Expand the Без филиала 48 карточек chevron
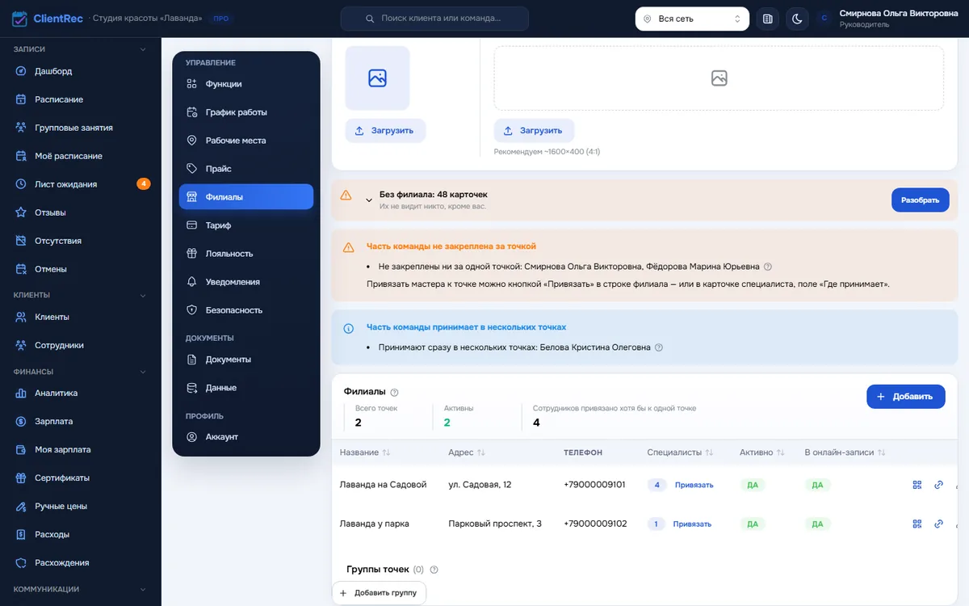 tap(369, 200)
